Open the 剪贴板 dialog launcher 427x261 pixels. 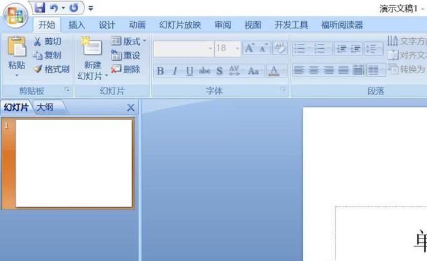[x=67, y=89]
